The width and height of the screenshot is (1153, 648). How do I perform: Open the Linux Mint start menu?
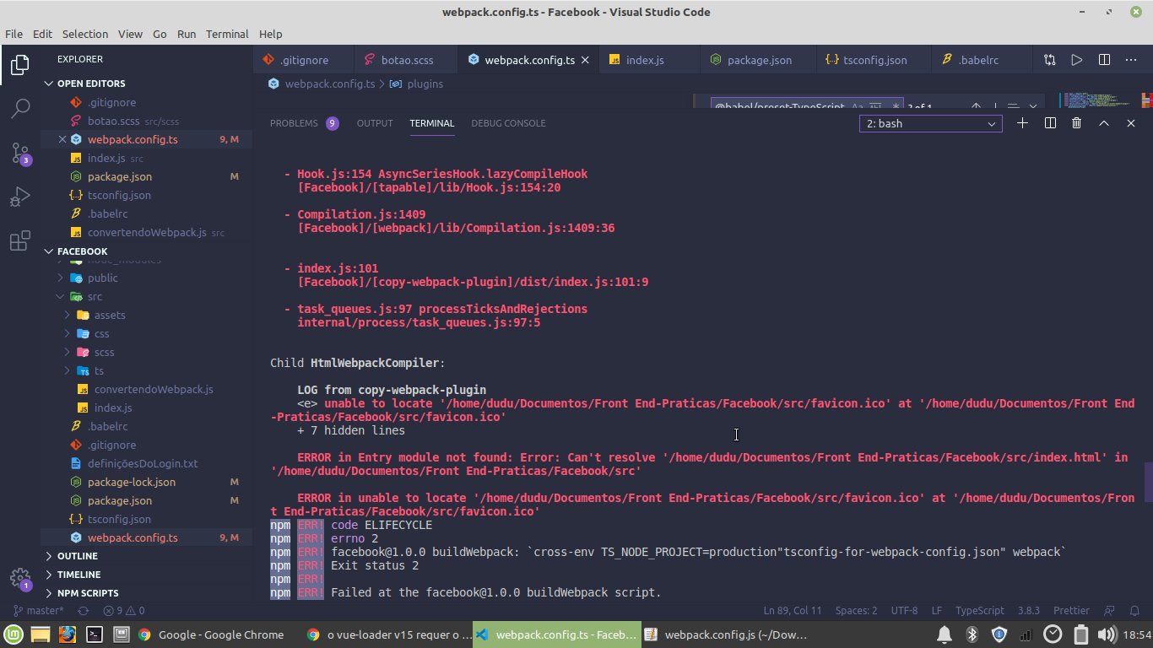14,634
